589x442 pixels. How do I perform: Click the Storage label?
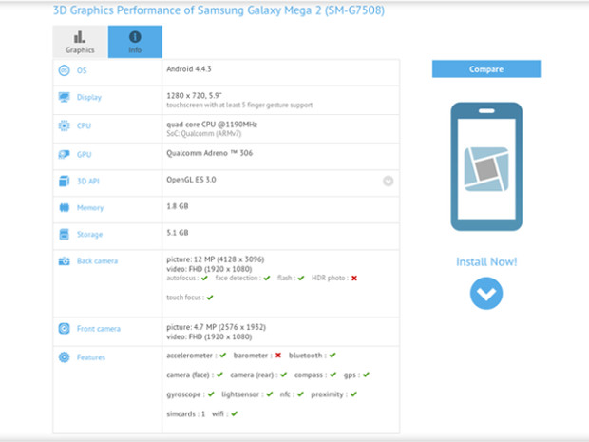click(90, 235)
